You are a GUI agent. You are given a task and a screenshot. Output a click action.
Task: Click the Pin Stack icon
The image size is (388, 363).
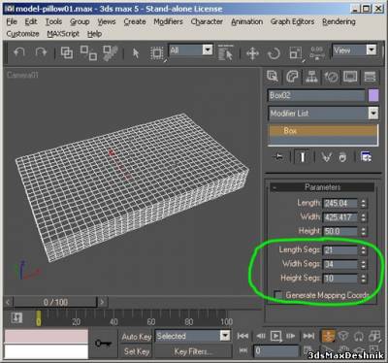(278, 157)
